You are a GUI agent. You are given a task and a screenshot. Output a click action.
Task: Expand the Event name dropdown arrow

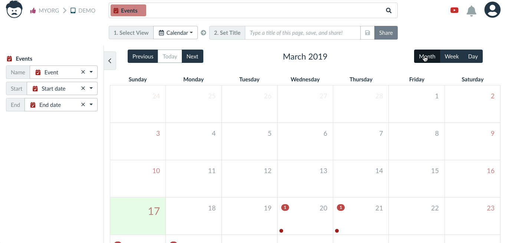click(91, 72)
